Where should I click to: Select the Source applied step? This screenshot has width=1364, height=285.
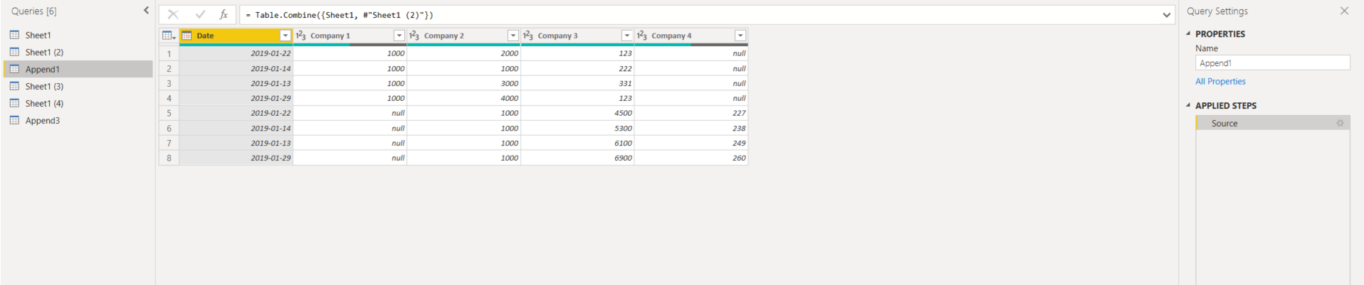click(1273, 123)
